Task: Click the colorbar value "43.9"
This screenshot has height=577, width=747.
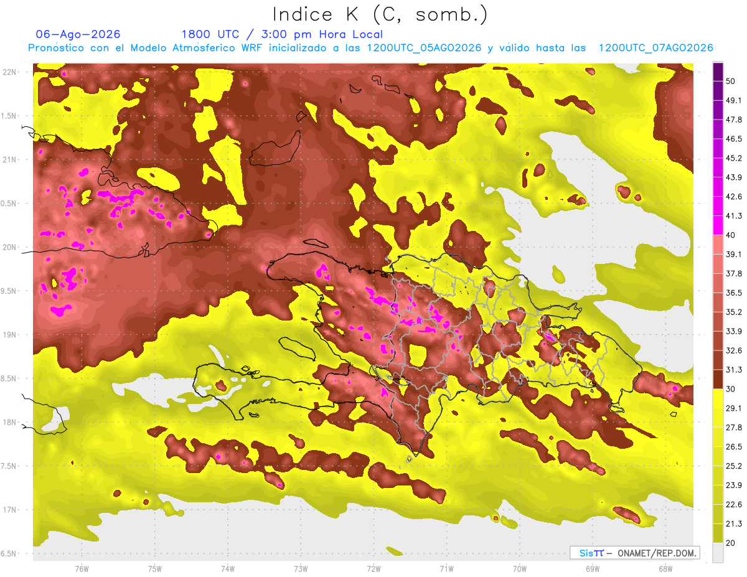Action: tap(733, 177)
